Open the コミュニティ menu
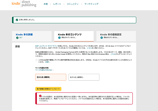The width and height of the screenshot is (158, 111). point(73,4)
